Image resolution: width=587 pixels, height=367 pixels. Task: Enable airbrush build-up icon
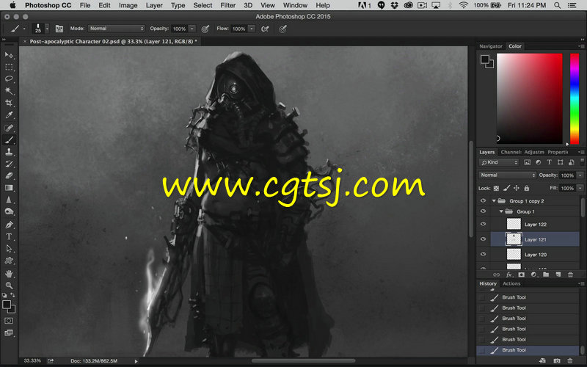click(265, 29)
